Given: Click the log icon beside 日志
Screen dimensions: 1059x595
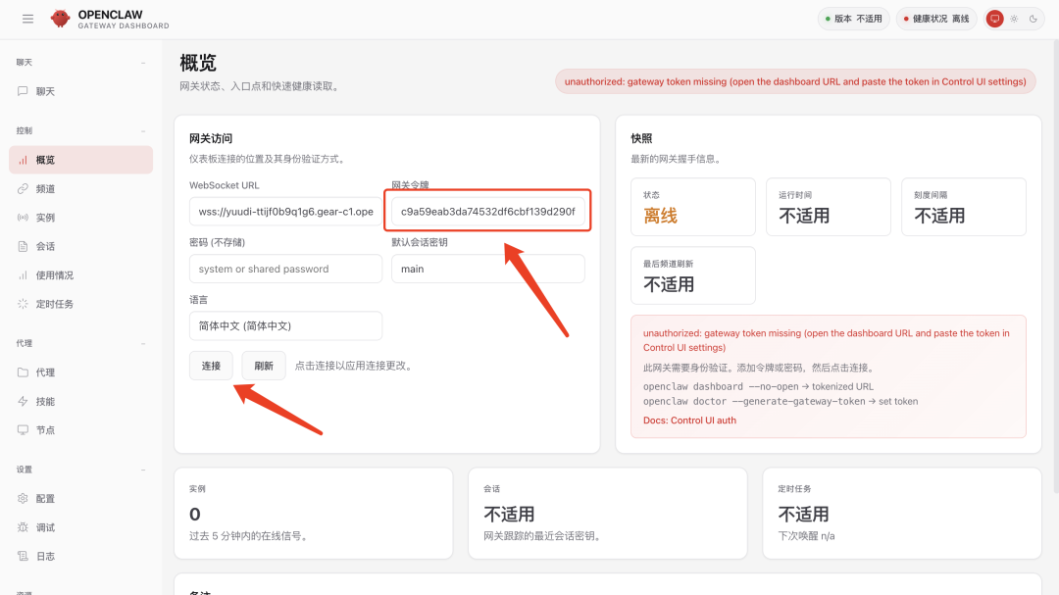Looking at the screenshot, I should coord(23,556).
